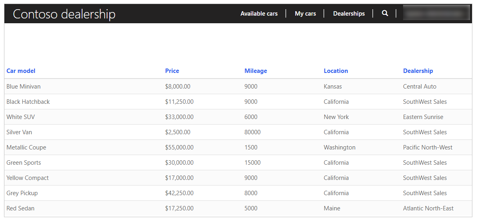Click the search magnifier icon
Viewport: 478px width, 222px height.
(x=385, y=13)
